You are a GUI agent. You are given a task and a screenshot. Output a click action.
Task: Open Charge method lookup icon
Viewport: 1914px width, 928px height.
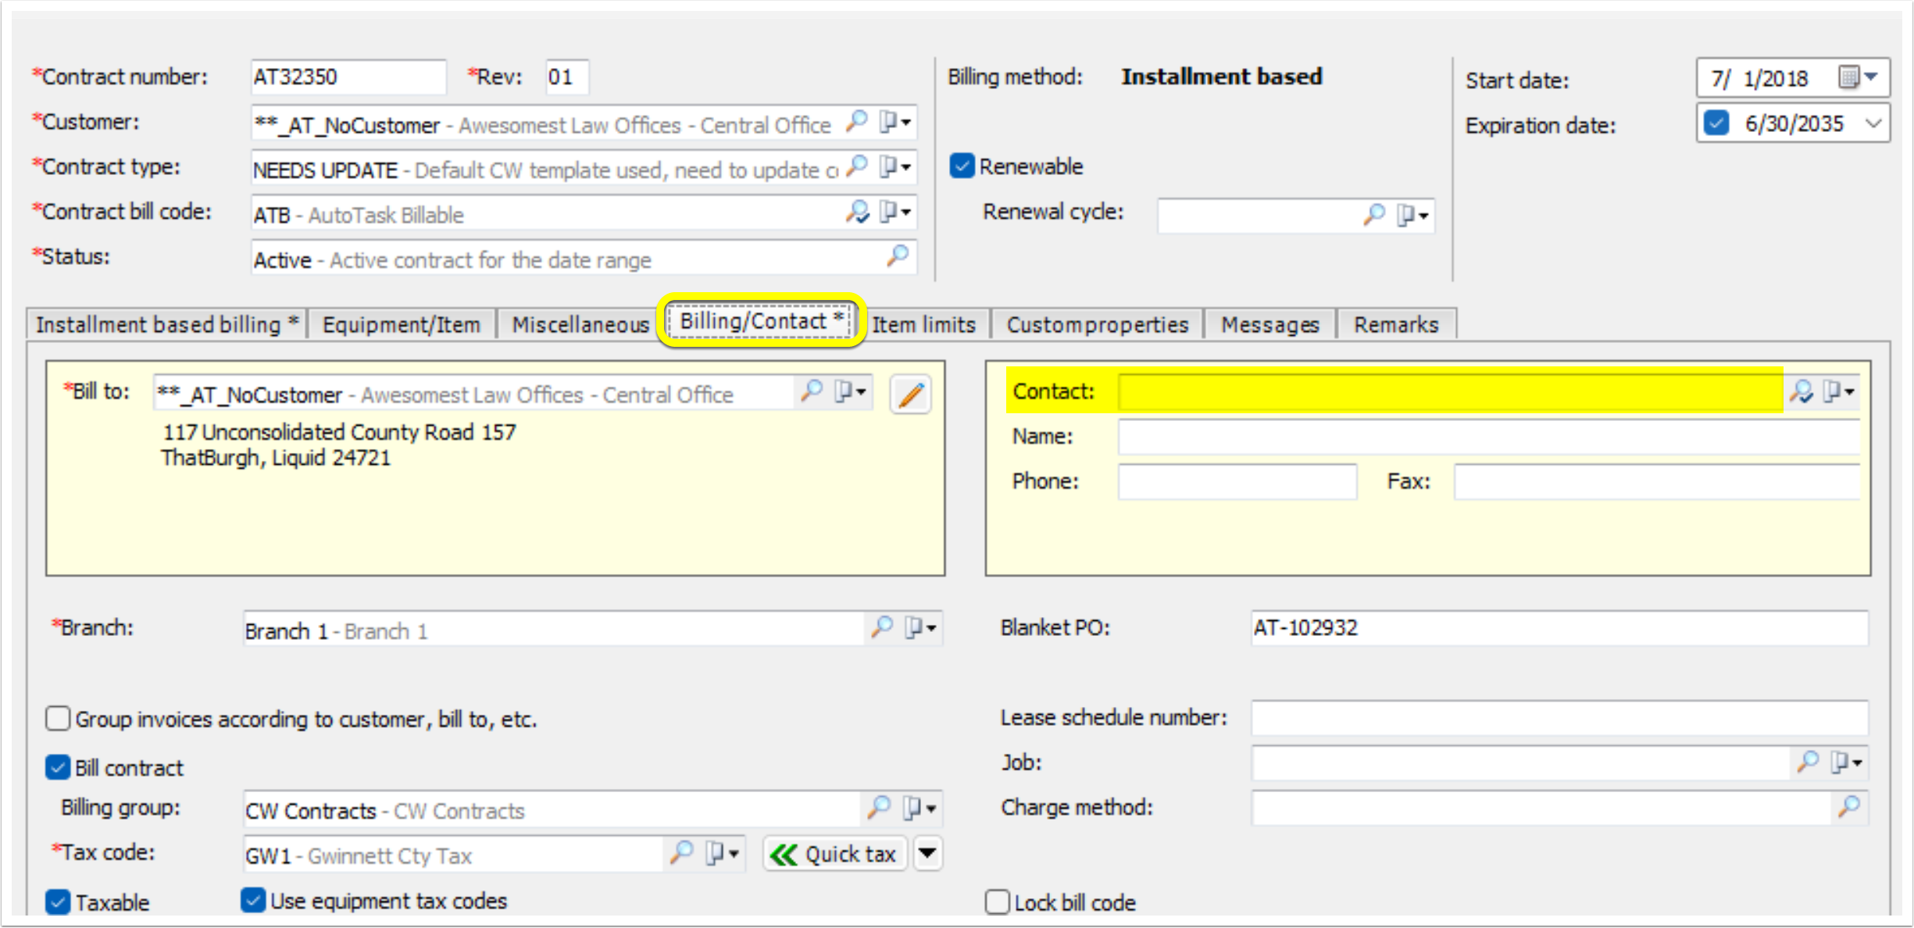[1849, 807]
